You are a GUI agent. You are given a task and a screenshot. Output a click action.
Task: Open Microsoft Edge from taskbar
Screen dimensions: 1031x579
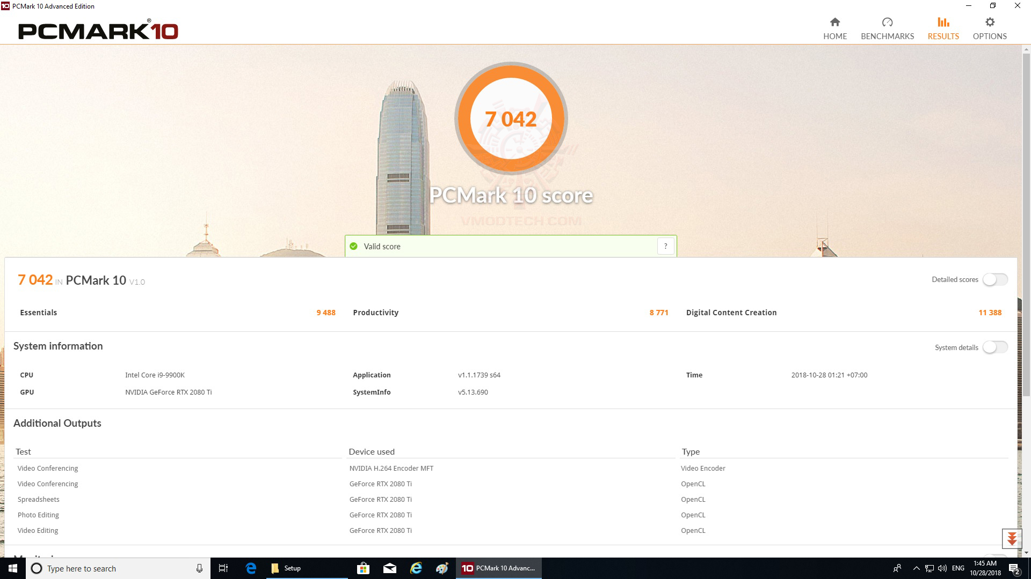pos(251,568)
